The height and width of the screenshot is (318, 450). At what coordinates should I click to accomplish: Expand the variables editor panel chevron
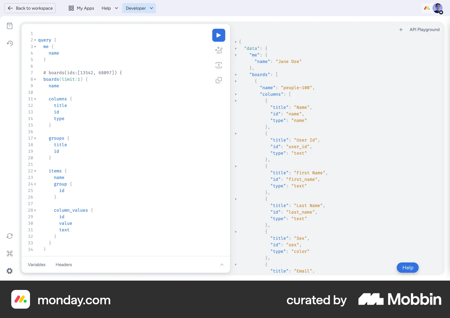coord(222,265)
